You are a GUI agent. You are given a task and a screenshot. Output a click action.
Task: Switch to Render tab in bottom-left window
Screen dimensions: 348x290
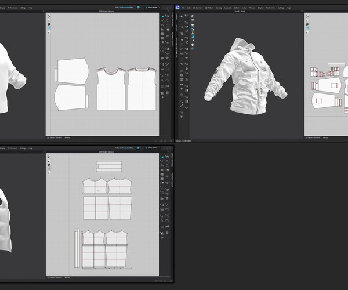coord(67,278)
